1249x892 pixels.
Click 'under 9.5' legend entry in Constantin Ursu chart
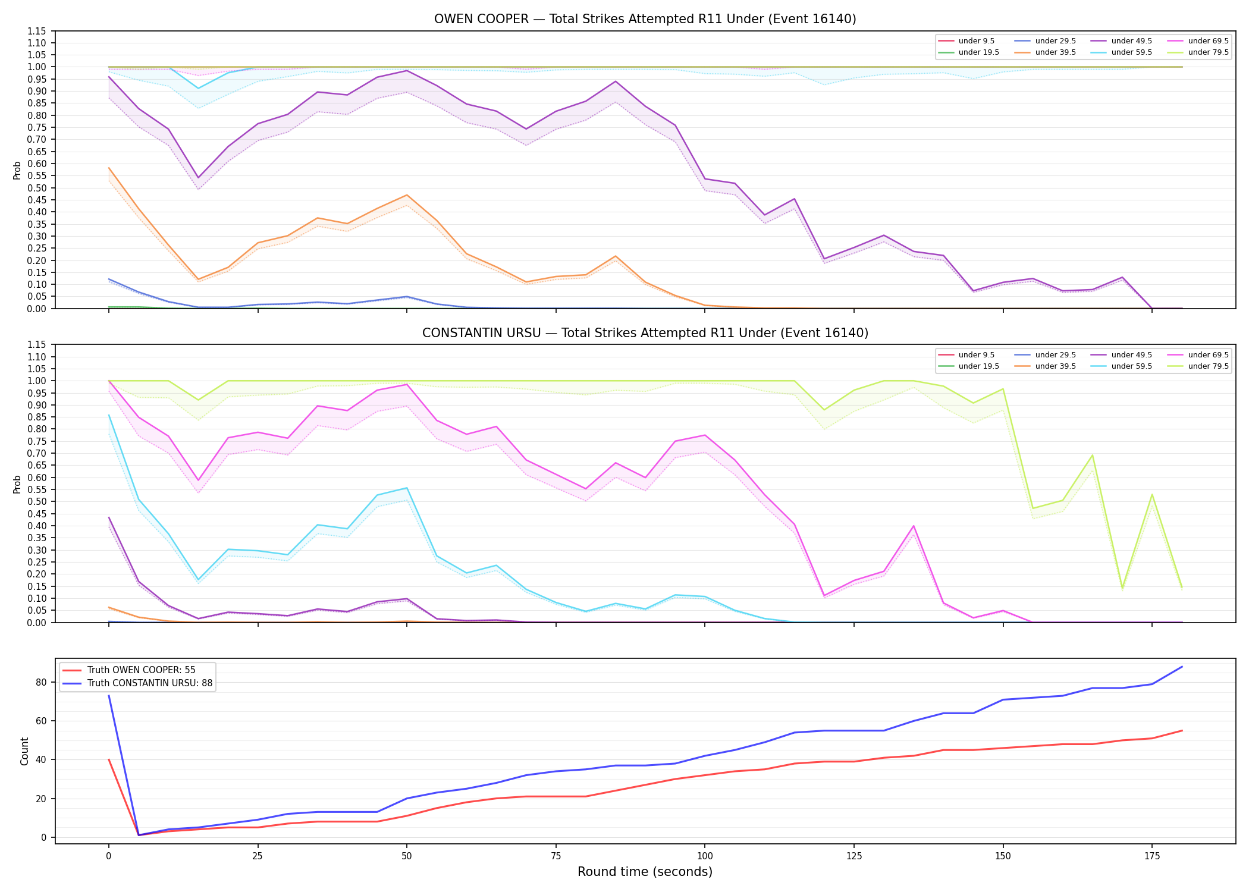click(966, 355)
